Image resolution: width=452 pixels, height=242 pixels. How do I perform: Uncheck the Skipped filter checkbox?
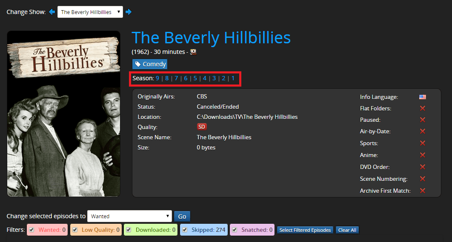185,230
